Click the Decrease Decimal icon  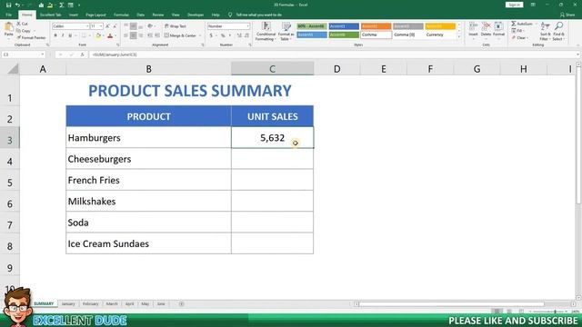pyautogui.click(x=246, y=35)
